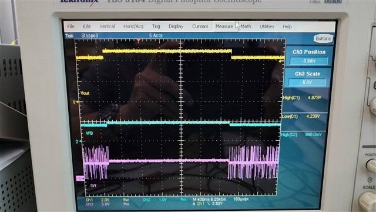Click the Buttons mode button
The height and width of the screenshot is (212, 376).
(x=323, y=39)
